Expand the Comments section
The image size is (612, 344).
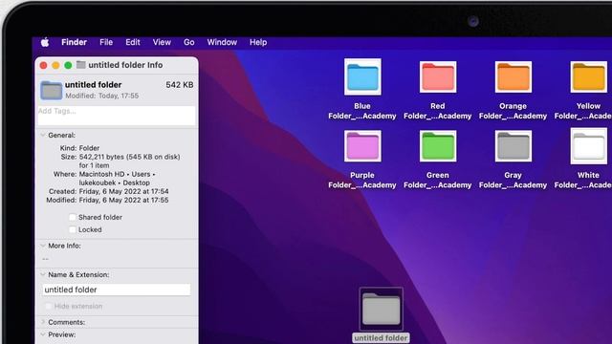point(42,322)
